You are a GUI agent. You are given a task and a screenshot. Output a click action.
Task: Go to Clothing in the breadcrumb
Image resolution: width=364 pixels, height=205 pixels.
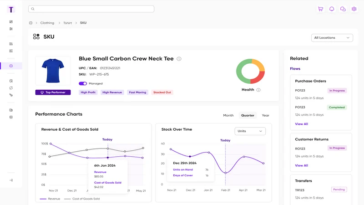(x=47, y=23)
